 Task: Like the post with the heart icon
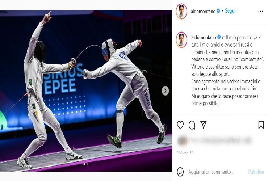pos(180,125)
